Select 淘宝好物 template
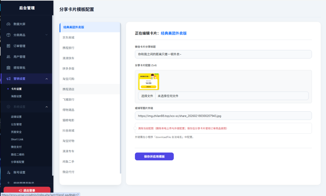326x196 pixels. coord(90,141)
